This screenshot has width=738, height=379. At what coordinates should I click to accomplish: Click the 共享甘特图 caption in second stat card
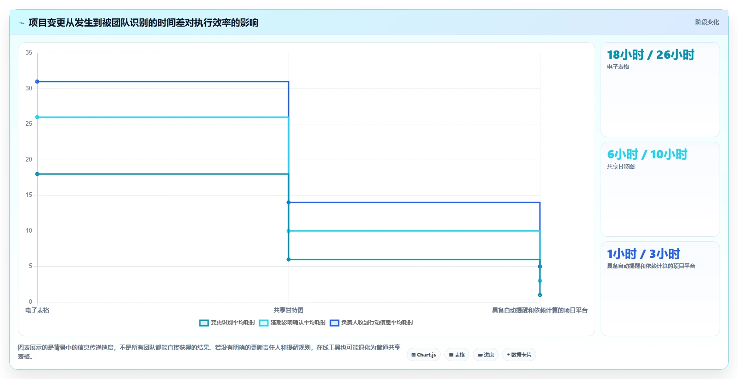click(x=621, y=167)
